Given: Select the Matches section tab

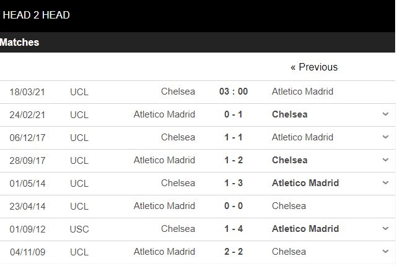Looking at the screenshot, I should 20,43.
